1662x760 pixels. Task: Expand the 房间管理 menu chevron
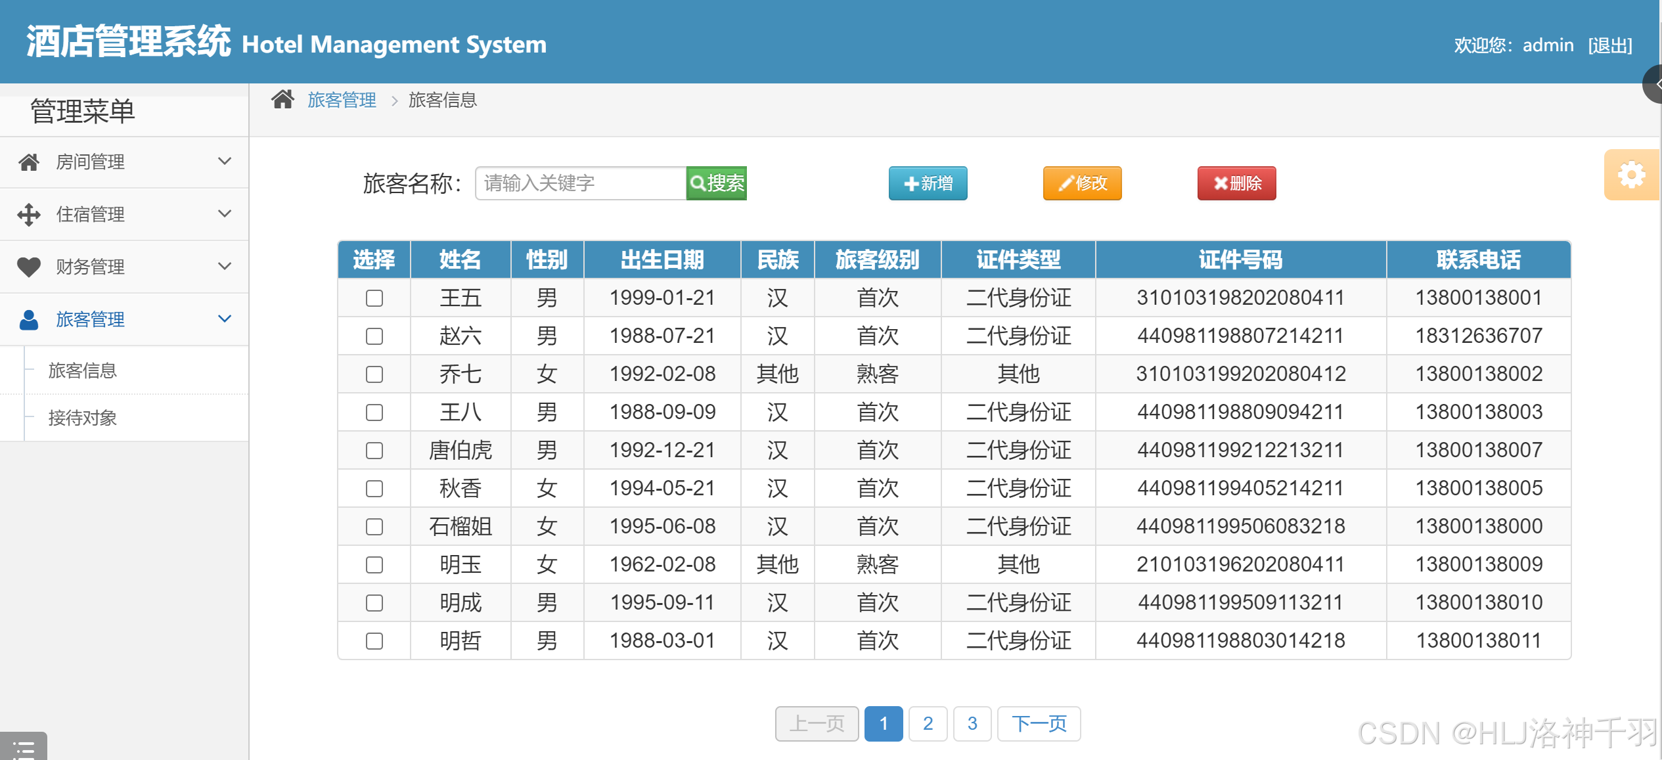[225, 162]
